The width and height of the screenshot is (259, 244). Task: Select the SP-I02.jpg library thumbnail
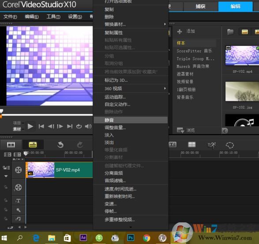pos(242,91)
